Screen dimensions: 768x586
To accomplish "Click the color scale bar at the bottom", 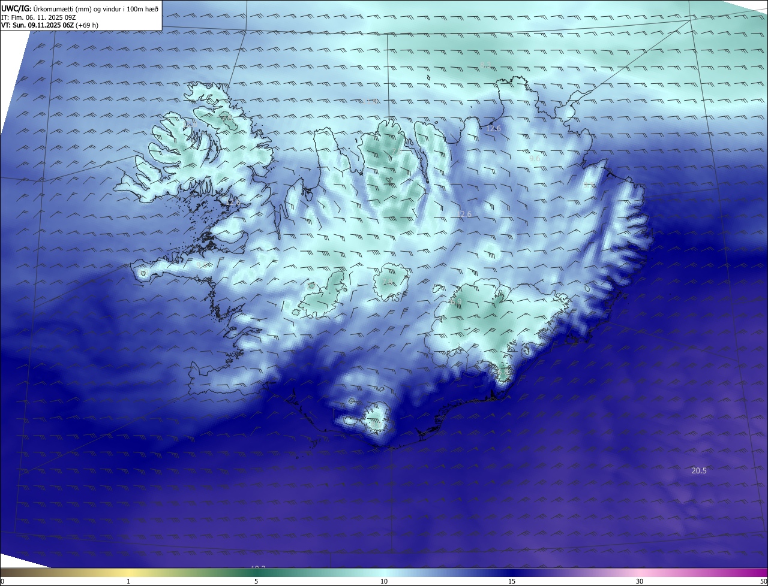I will pos(384,572).
